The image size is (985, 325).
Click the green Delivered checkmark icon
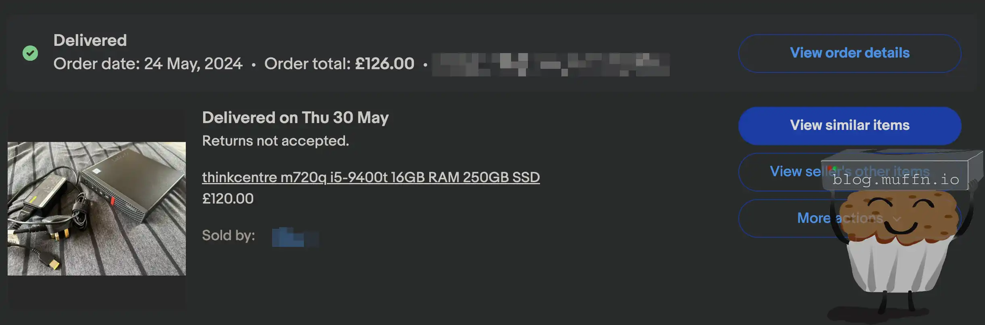30,53
